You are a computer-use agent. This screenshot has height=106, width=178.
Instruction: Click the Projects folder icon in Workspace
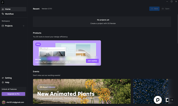3,26
